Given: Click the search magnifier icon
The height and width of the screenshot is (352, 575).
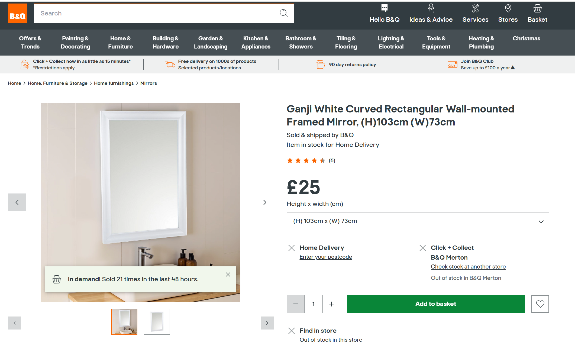Looking at the screenshot, I should 284,13.
